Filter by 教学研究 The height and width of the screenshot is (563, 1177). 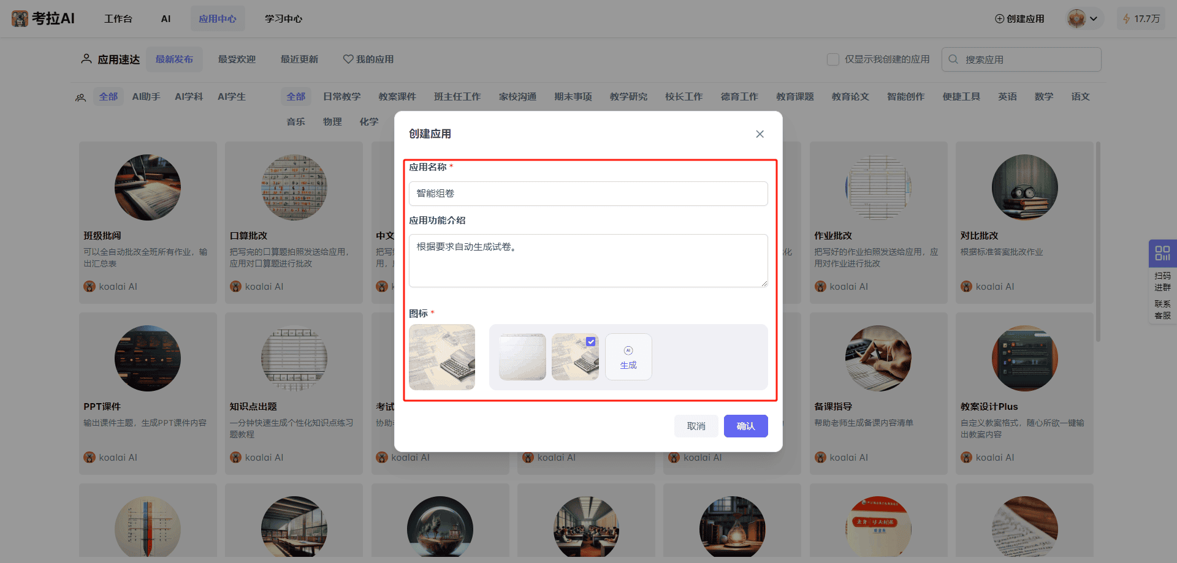click(628, 97)
